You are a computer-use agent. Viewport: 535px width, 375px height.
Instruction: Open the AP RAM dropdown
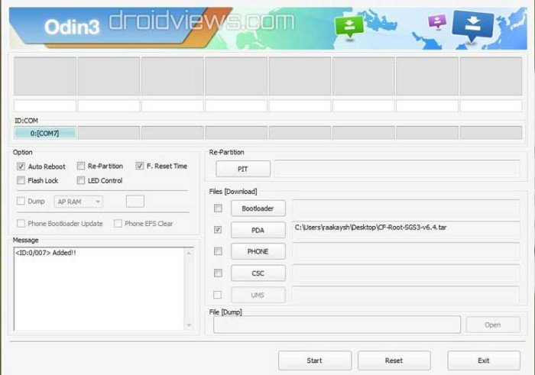pos(78,202)
